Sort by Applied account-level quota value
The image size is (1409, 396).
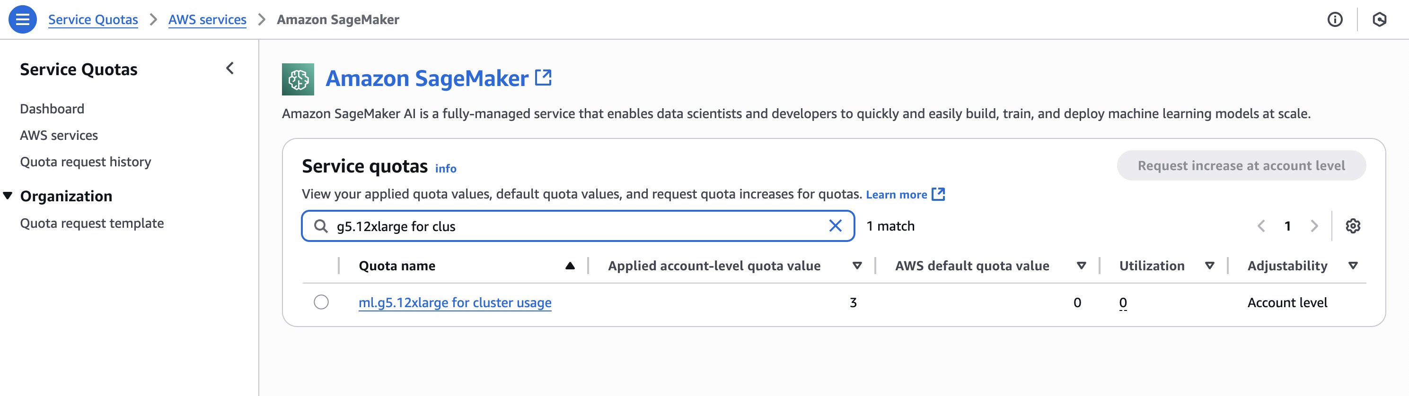[x=857, y=266]
